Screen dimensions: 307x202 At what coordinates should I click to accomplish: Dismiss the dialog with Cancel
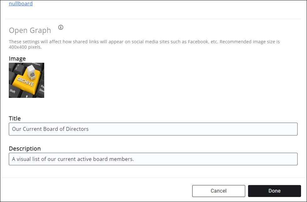pos(219,191)
